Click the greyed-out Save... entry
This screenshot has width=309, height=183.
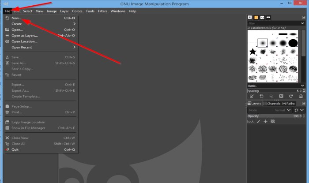pyautogui.click(x=41, y=57)
